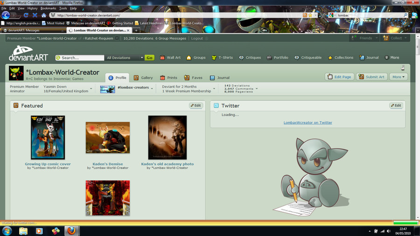The height and width of the screenshot is (236, 420).
Task: Open the Tools menu
Action: coord(63,8)
